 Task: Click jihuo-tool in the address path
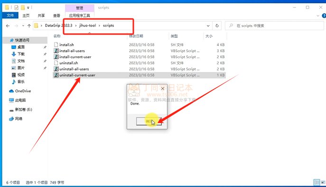87,26
